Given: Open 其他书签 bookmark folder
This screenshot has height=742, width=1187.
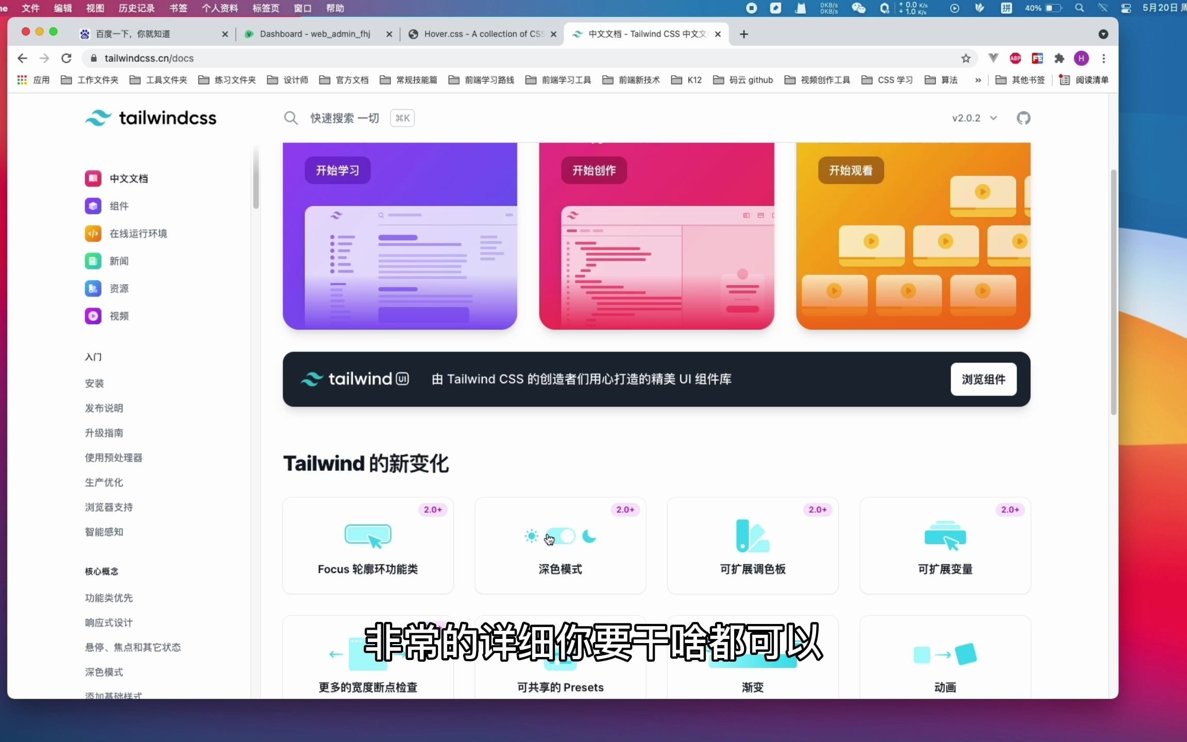Looking at the screenshot, I should pos(1020,80).
